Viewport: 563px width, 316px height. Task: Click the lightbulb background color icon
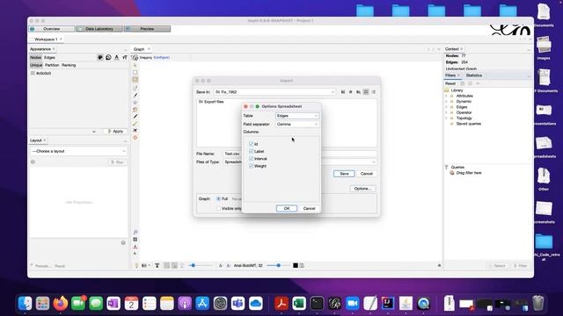pyautogui.click(x=136, y=265)
